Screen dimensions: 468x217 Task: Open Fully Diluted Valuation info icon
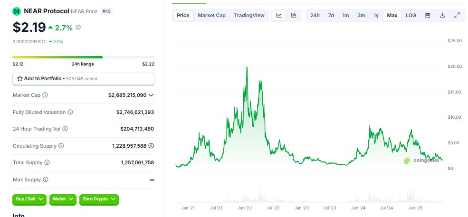[70, 112]
